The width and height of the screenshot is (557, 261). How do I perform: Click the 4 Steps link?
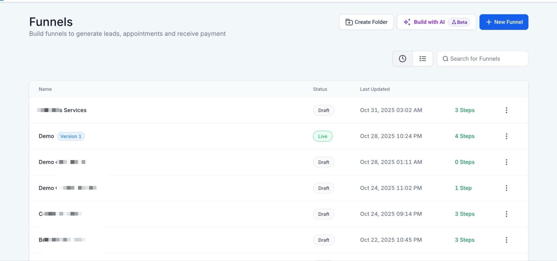point(464,136)
